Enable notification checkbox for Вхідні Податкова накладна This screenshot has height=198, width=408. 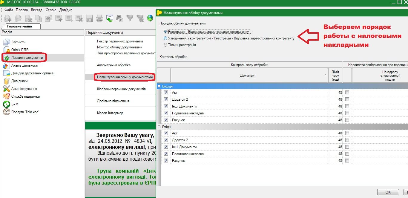[347, 154]
